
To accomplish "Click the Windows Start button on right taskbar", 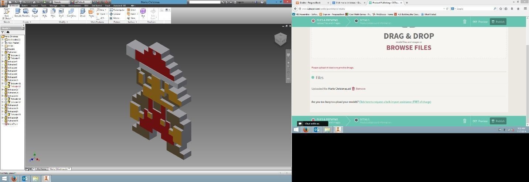I will [x=296, y=130].
